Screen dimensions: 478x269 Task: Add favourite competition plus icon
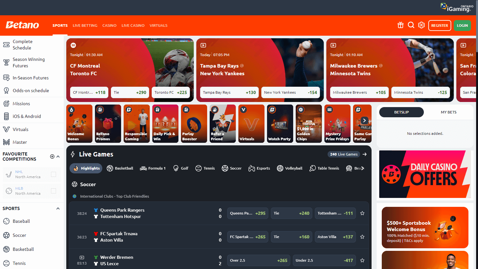click(52, 156)
